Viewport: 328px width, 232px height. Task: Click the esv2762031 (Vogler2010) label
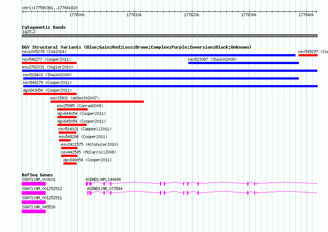pos(48,67)
